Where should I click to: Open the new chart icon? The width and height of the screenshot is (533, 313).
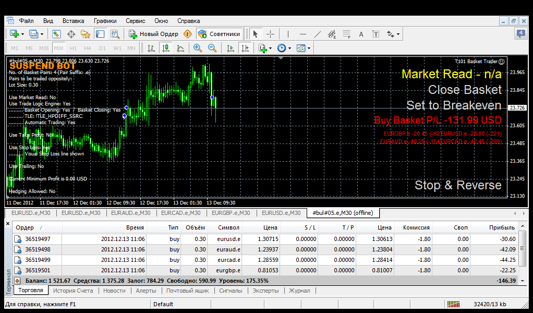tap(14, 34)
